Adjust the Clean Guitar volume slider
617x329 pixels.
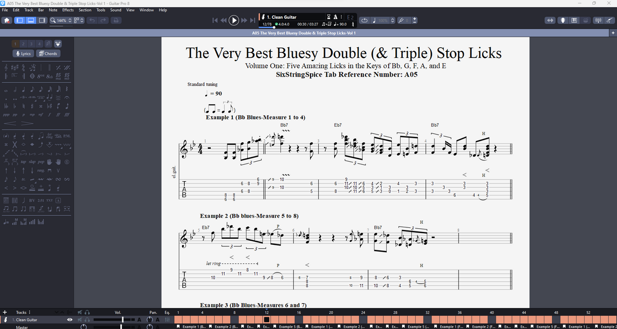[x=121, y=319]
